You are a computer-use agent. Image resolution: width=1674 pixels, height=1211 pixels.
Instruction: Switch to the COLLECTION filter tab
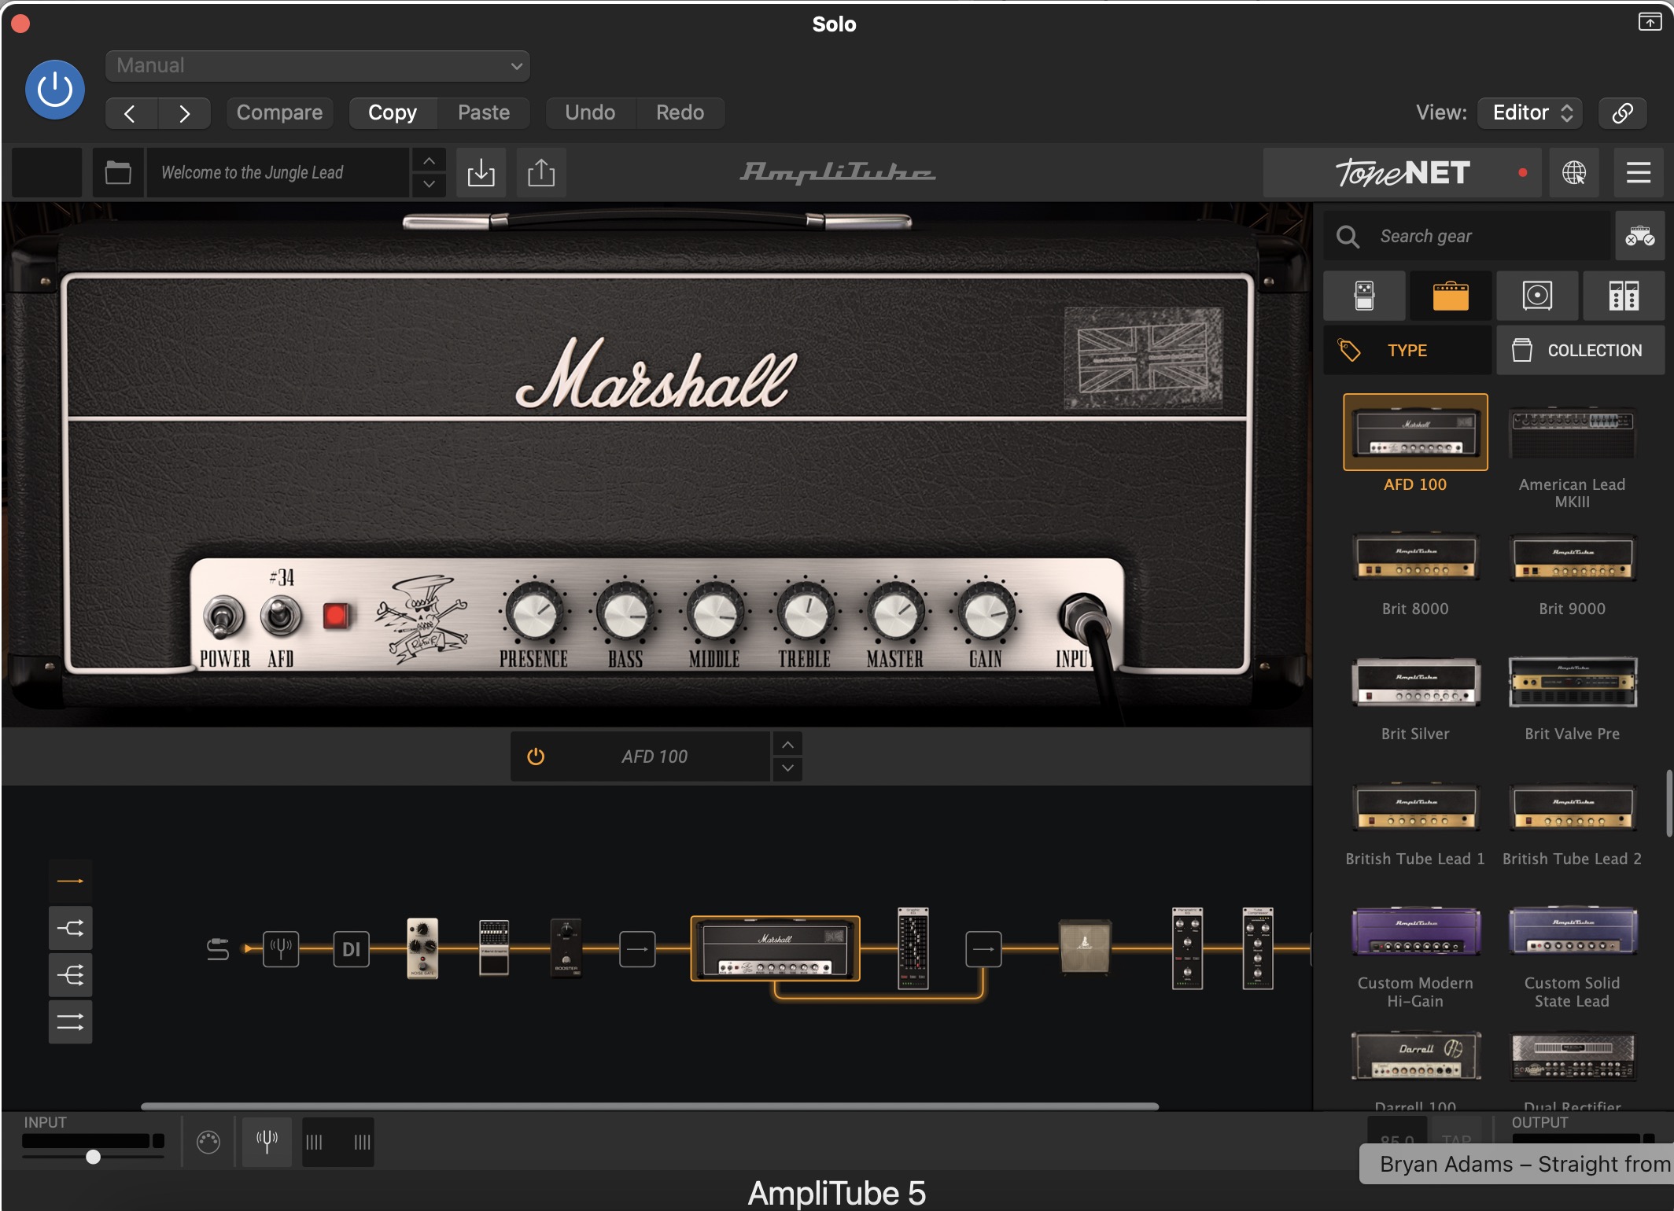tap(1580, 351)
